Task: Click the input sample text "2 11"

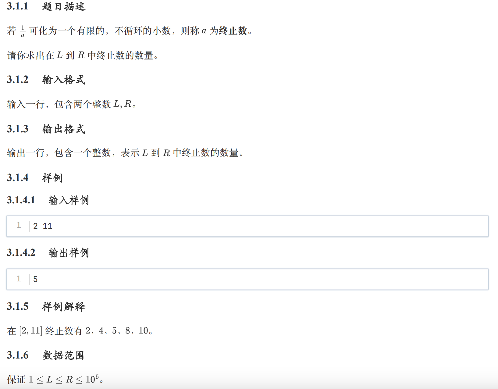Action: [43, 226]
